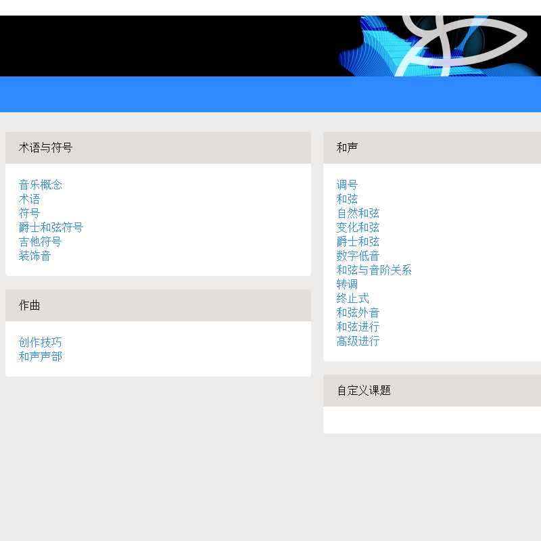The image size is (541, 541).
Task: Open the 终止式 link
Action: point(352,298)
